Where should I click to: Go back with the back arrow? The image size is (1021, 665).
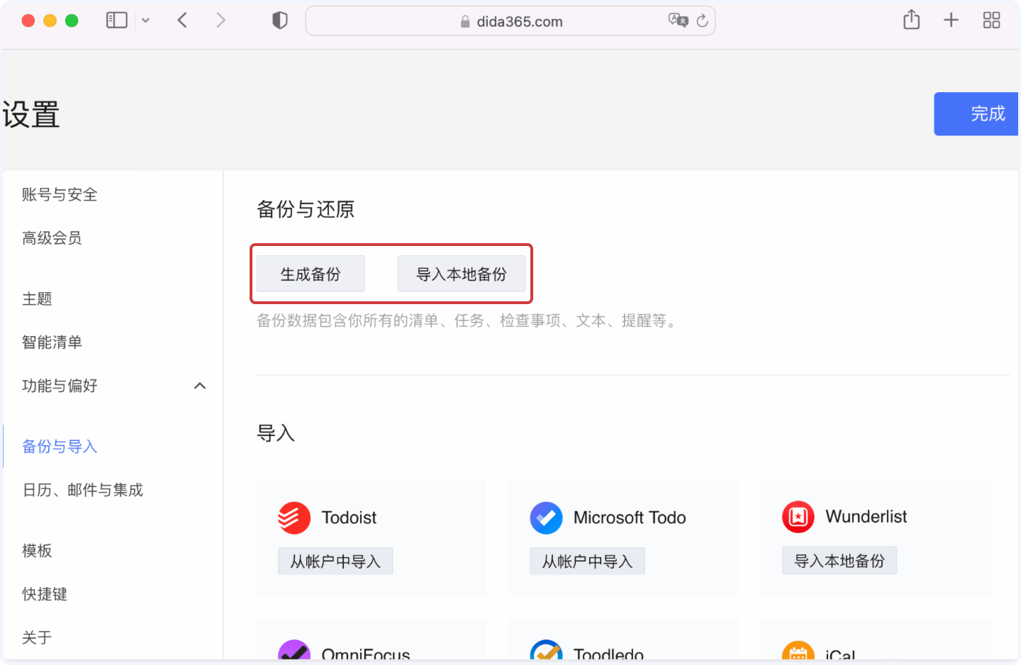coord(182,21)
